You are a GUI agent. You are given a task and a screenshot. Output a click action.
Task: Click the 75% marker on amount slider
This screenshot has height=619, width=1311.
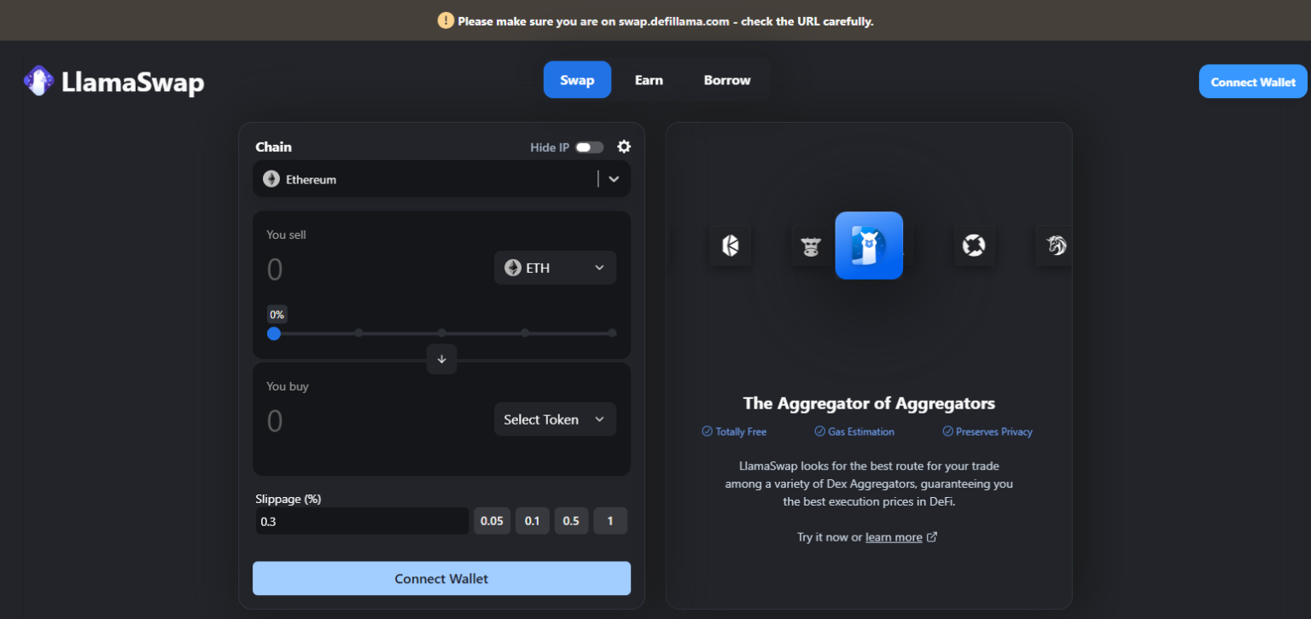(525, 333)
